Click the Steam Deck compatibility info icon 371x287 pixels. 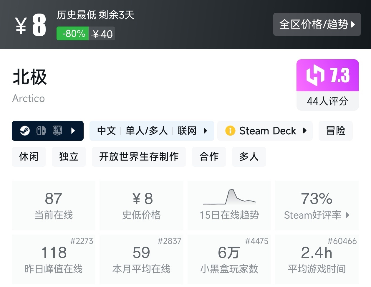pyautogui.click(x=230, y=131)
